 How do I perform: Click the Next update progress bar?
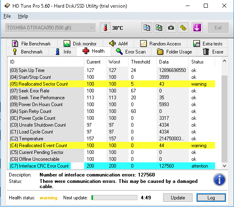(114, 198)
